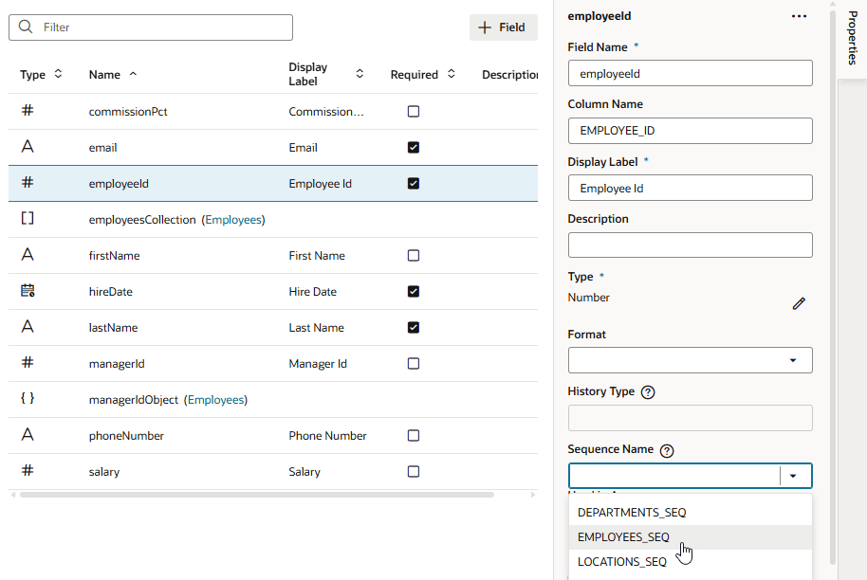Check Required for commissionPct
Screen dimensions: 867x580
pos(413,112)
